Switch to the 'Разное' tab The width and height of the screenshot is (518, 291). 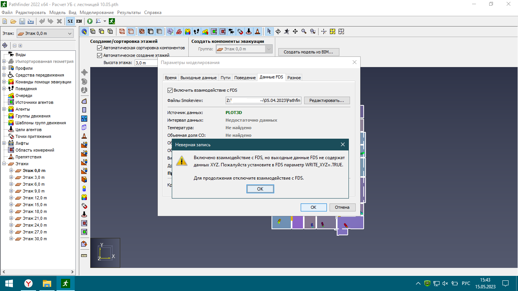pyautogui.click(x=294, y=78)
